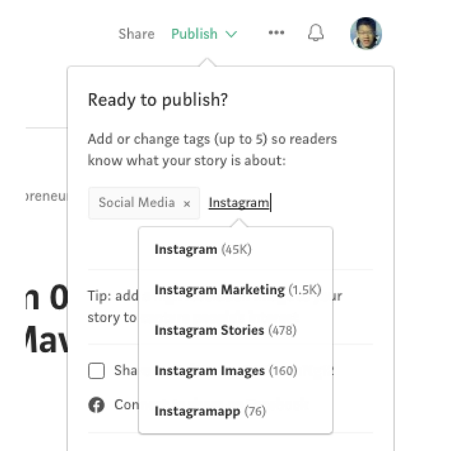The image size is (451, 451).
Task: Remove the Social Media tag with the x icon
Action: [187, 203]
